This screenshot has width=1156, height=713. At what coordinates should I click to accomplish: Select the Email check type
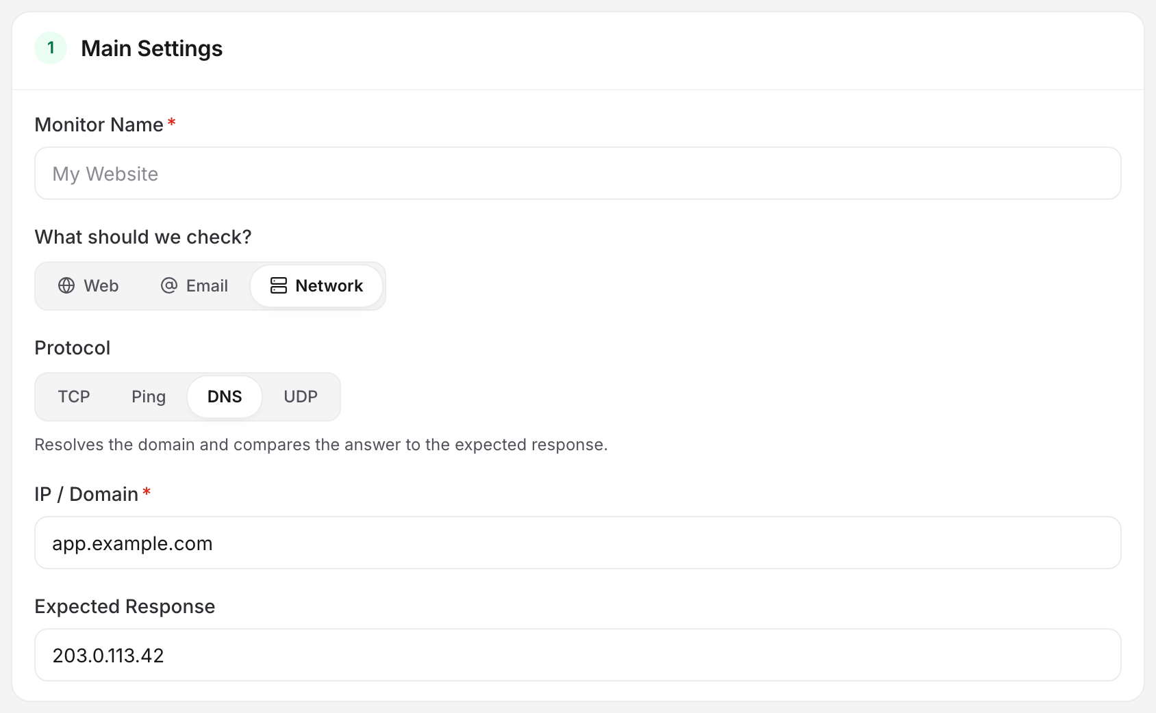click(194, 286)
